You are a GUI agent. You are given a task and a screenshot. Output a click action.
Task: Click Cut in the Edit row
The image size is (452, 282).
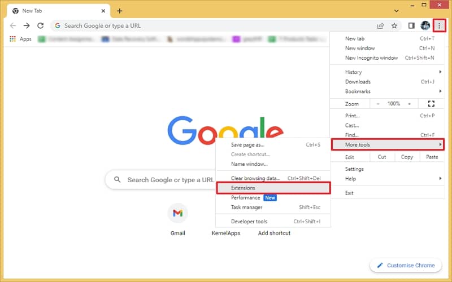[x=382, y=157]
